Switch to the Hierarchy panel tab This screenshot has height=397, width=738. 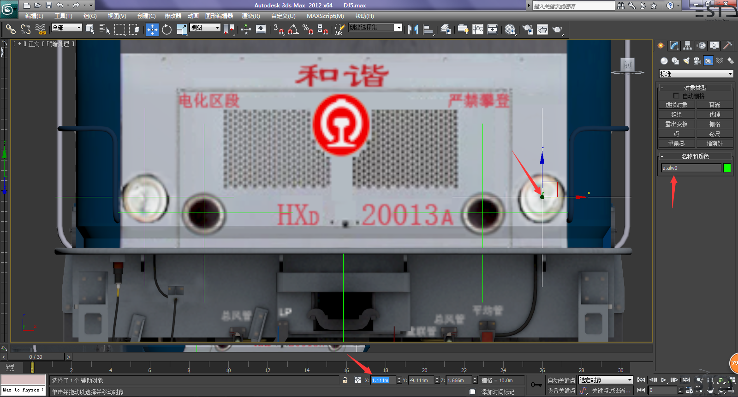(688, 45)
